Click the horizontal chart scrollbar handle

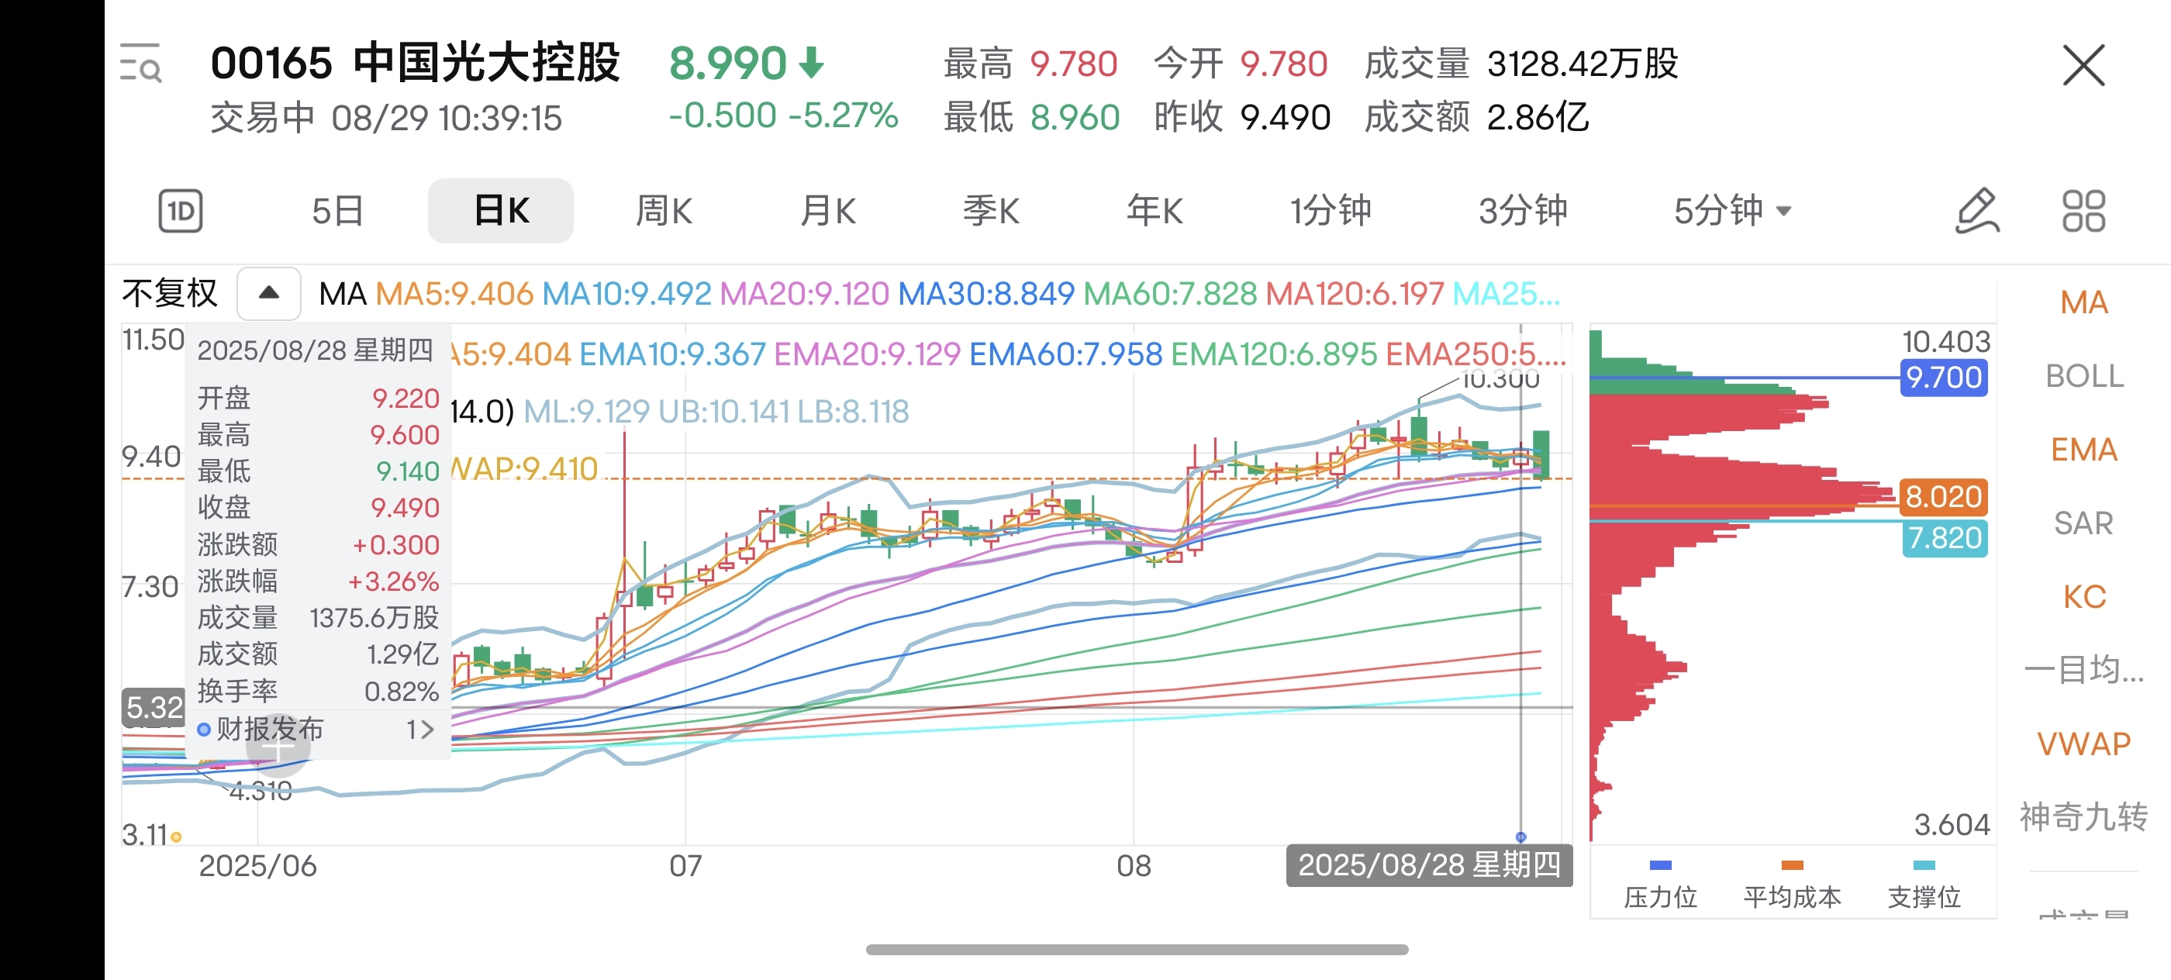point(1137,950)
